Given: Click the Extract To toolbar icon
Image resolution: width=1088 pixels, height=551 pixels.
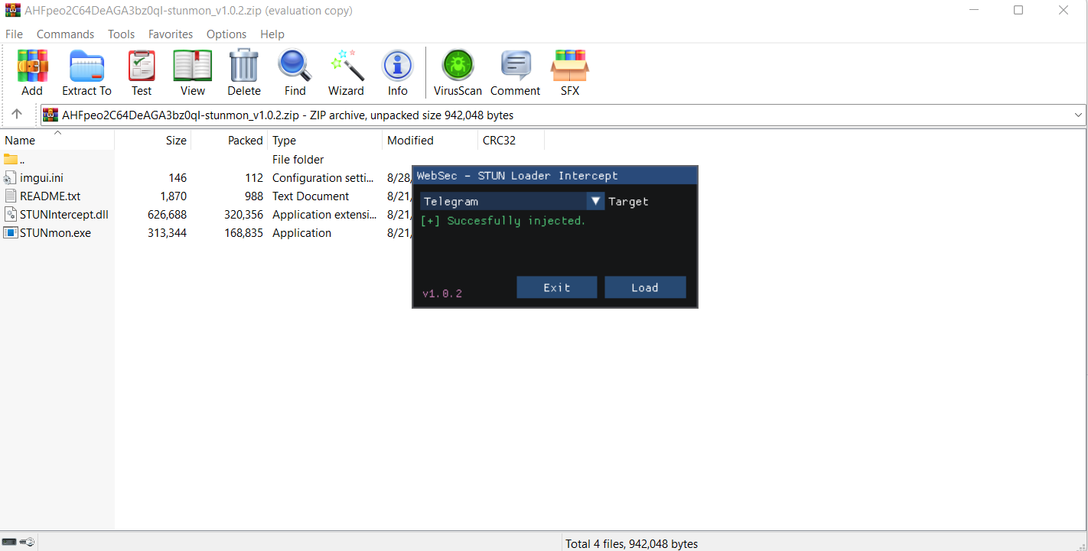Looking at the screenshot, I should click(86, 66).
